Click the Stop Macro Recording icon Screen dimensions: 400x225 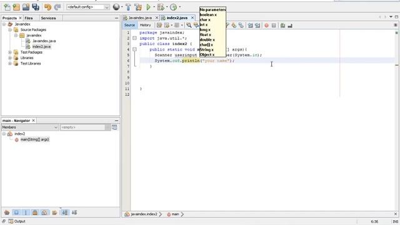[274, 25]
